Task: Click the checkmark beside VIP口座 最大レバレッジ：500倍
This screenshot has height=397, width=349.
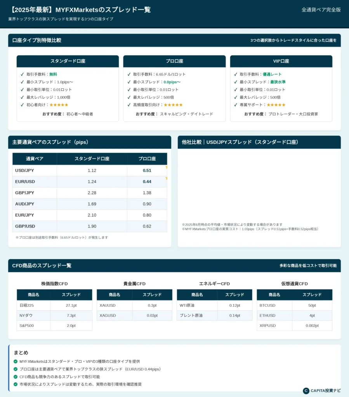Action: tap(236, 97)
